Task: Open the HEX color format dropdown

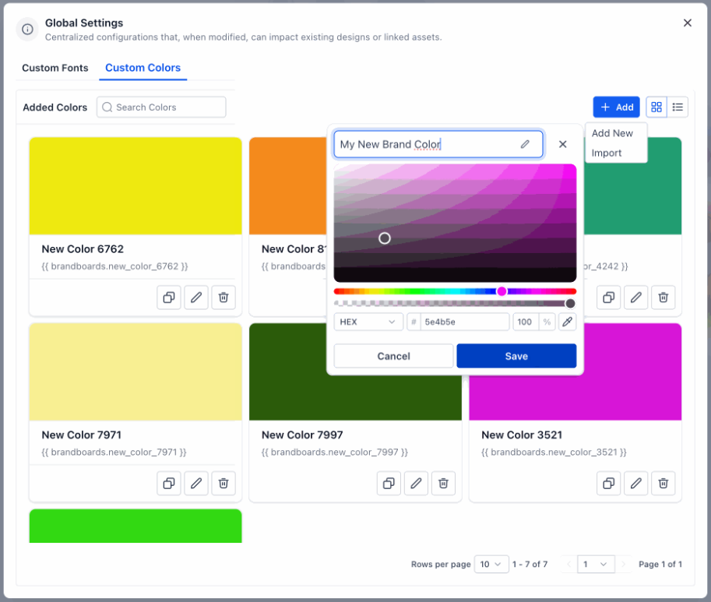Action: click(368, 322)
